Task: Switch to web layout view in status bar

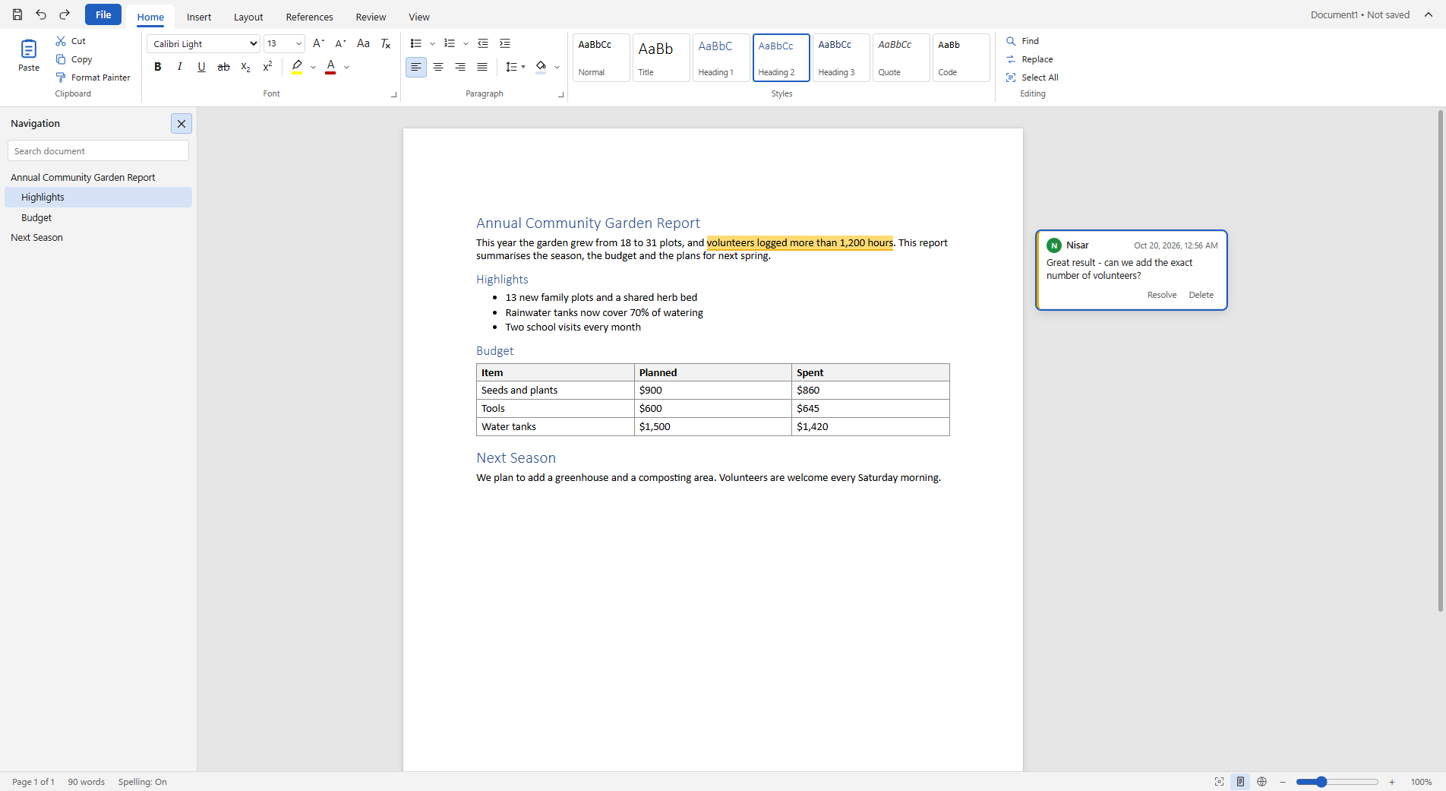Action: click(x=1262, y=782)
